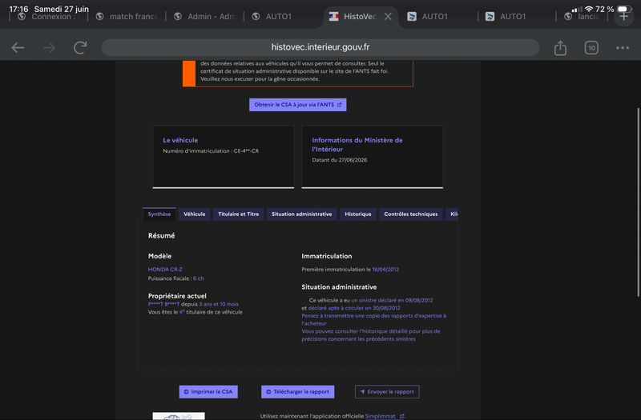This screenshot has height=420, width=641.
Task: Click Envoyer le rapport button
Action: coord(387,391)
